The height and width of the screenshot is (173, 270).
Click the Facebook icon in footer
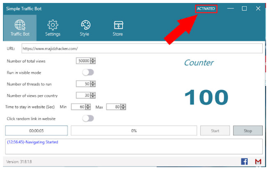tap(244, 161)
